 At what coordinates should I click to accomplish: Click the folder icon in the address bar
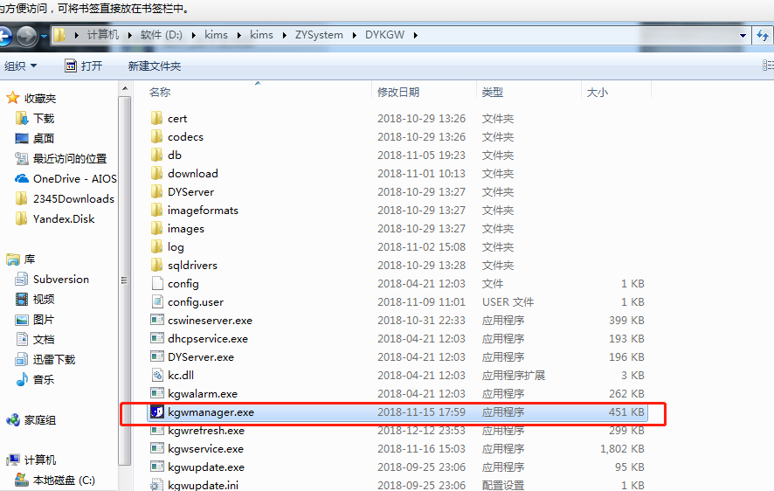tap(59, 35)
